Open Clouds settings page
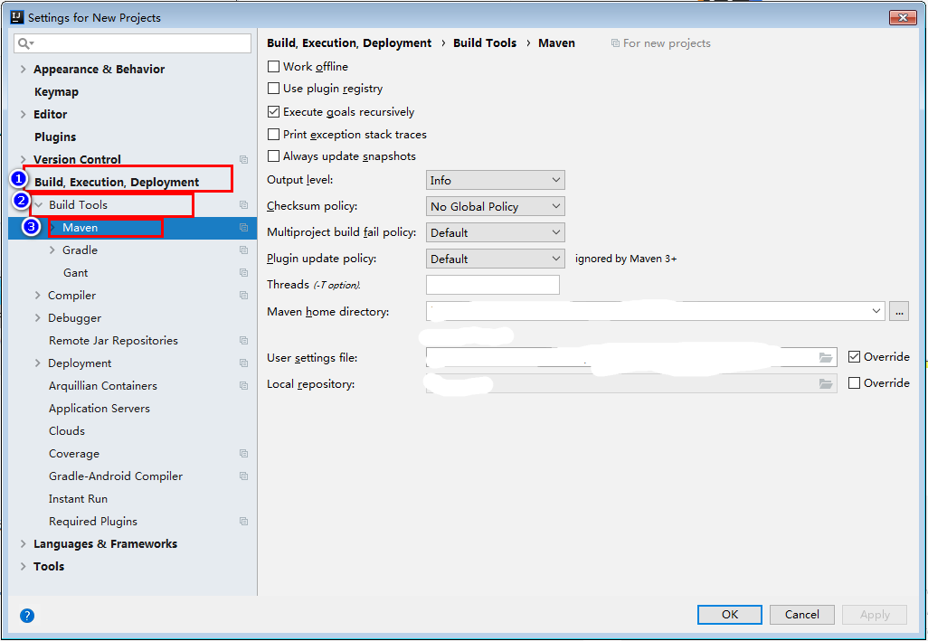Screen dimensions: 928x641 coord(66,431)
